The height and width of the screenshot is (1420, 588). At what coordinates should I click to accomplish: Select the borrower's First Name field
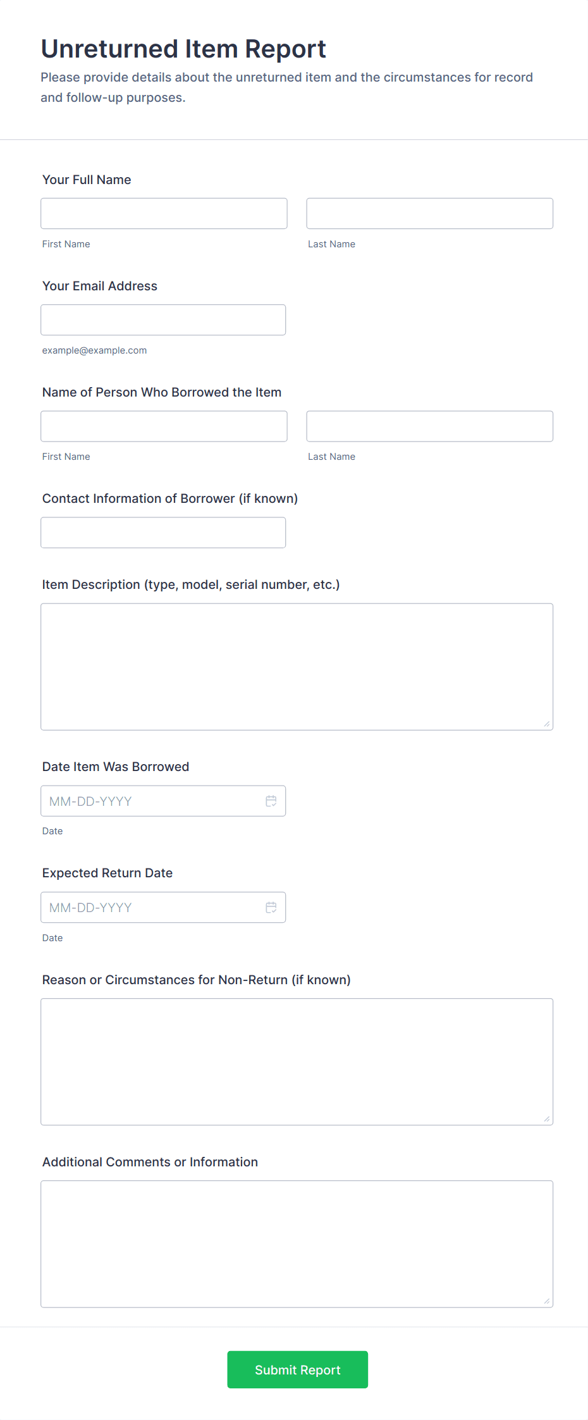[164, 426]
